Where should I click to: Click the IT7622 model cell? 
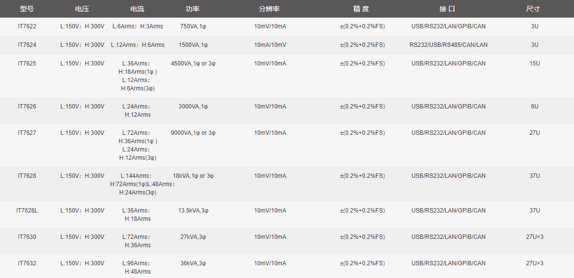pos(27,26)
